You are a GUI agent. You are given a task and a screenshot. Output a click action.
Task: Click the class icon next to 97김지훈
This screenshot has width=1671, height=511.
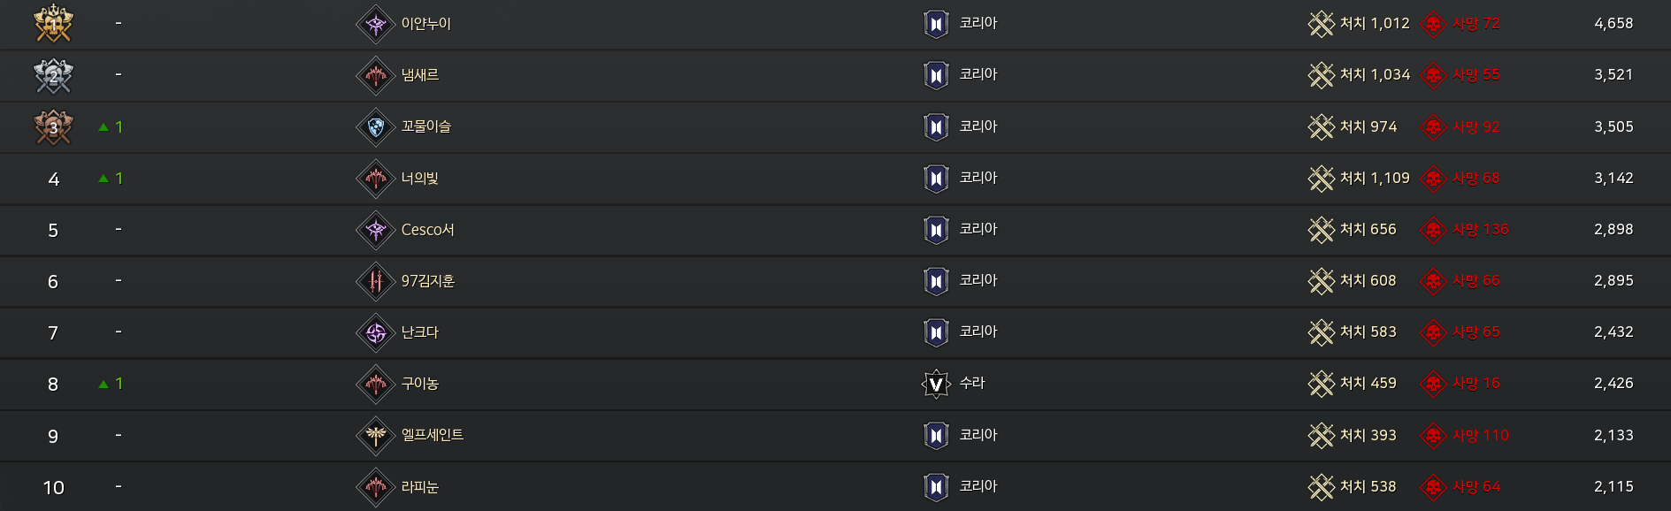(376, 281)
